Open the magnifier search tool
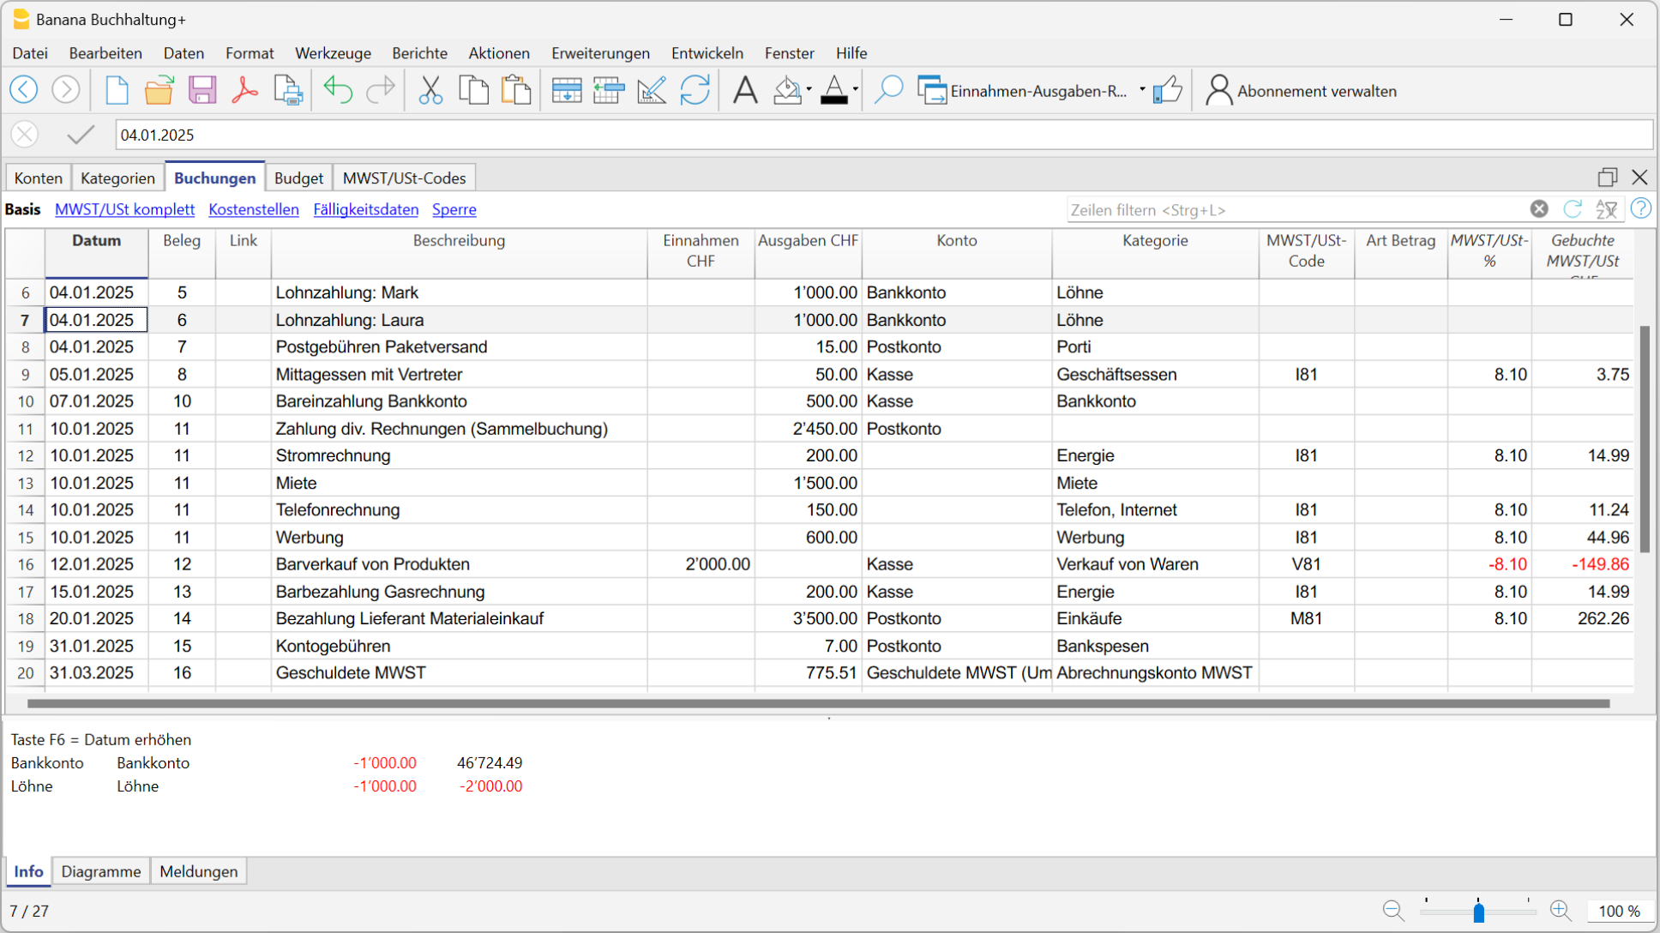 click(x=888, y=90)
